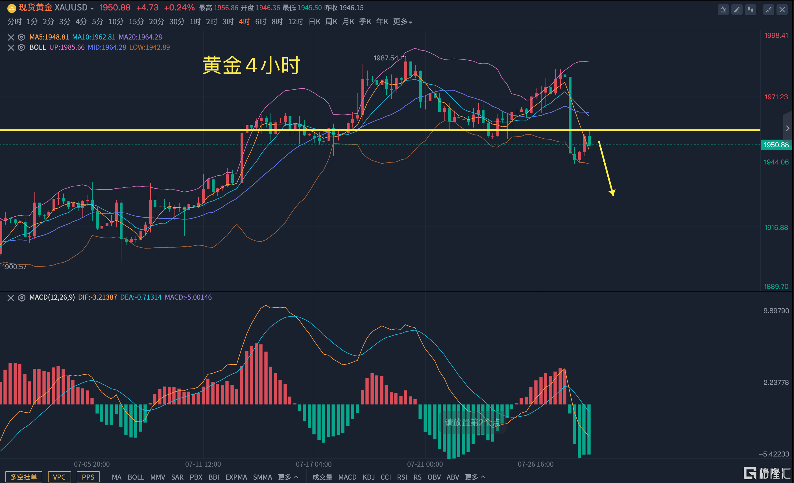Viewport: 794px width, 483px height.
Task: Switch to the 15分 timeframe
Action: 136,21
